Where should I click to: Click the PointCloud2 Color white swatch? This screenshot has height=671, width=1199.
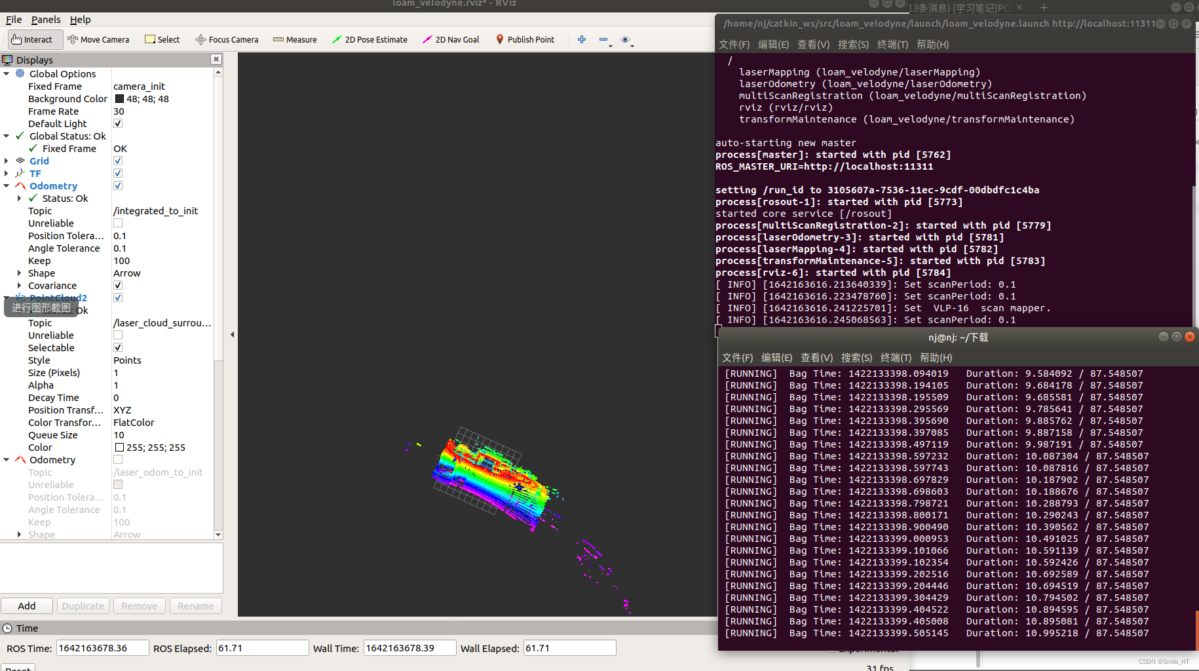point(119,448)
